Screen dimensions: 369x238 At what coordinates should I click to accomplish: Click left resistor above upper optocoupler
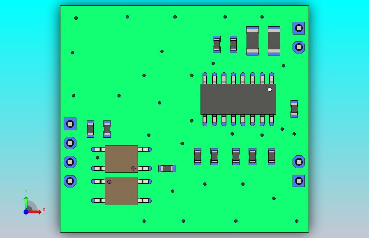point(90,129)
